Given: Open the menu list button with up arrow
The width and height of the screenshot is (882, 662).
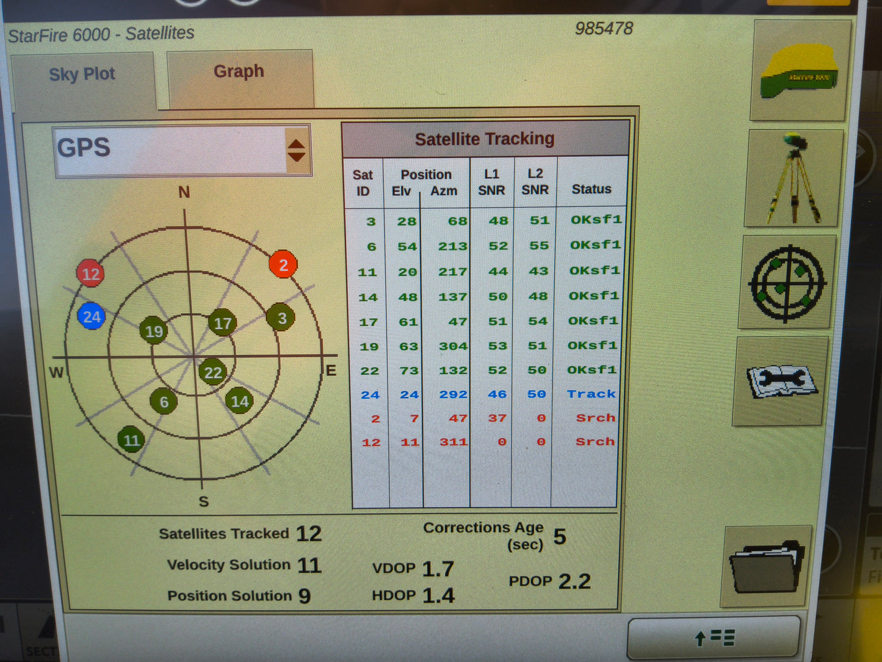Looking at the screenshot, I should 714,638.
